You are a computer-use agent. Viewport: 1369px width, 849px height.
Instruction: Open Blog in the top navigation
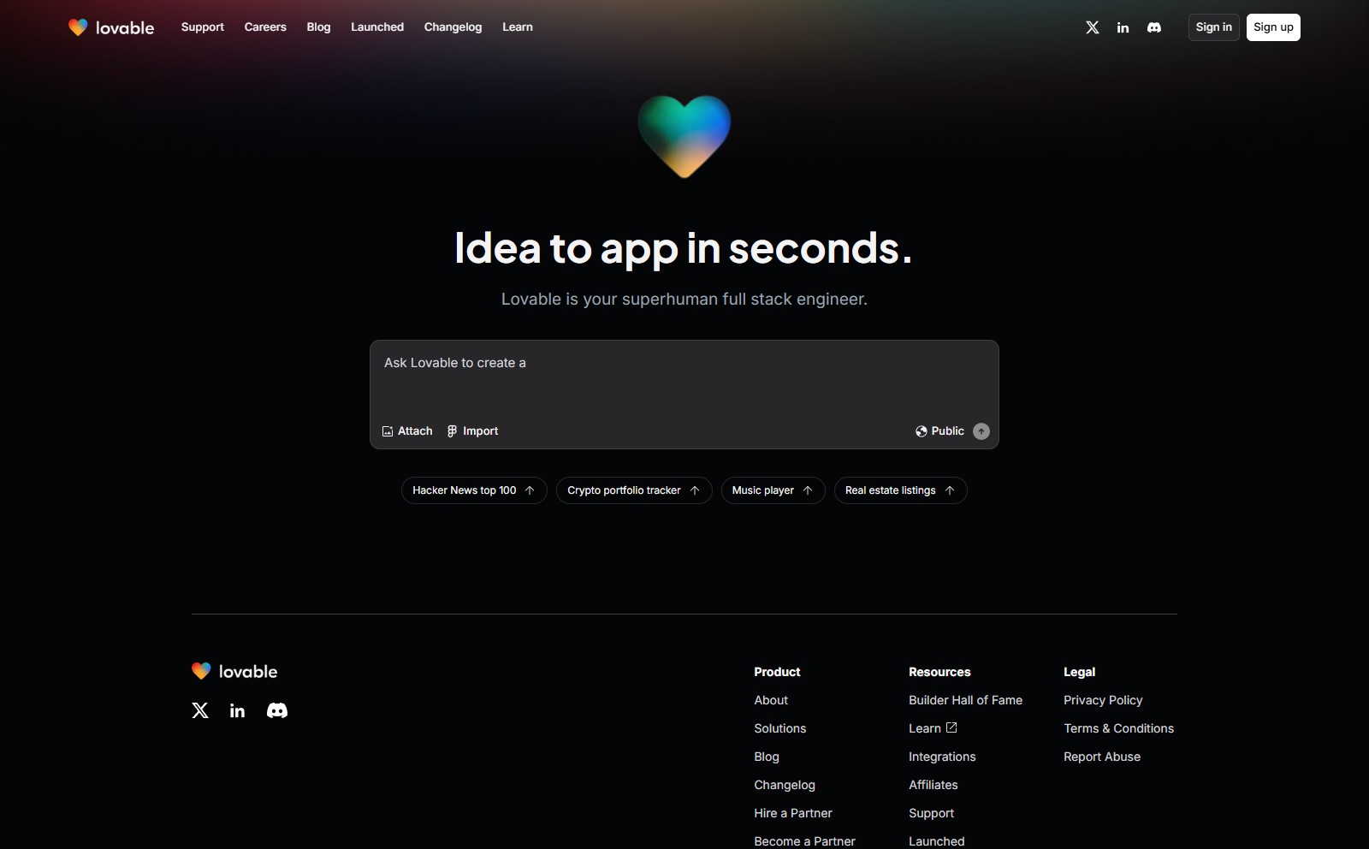(318, 27)
